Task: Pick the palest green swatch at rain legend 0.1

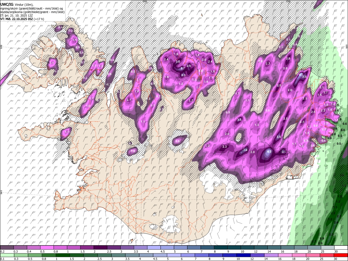Action: (7, 255)
